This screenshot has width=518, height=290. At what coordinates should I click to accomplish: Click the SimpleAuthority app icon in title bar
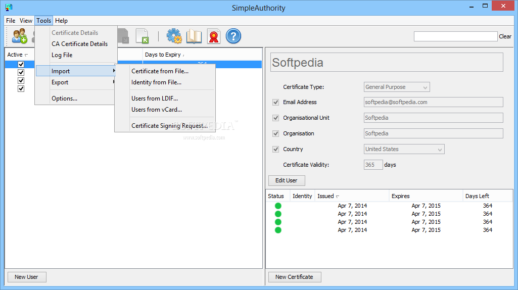[x=9, y=7]
